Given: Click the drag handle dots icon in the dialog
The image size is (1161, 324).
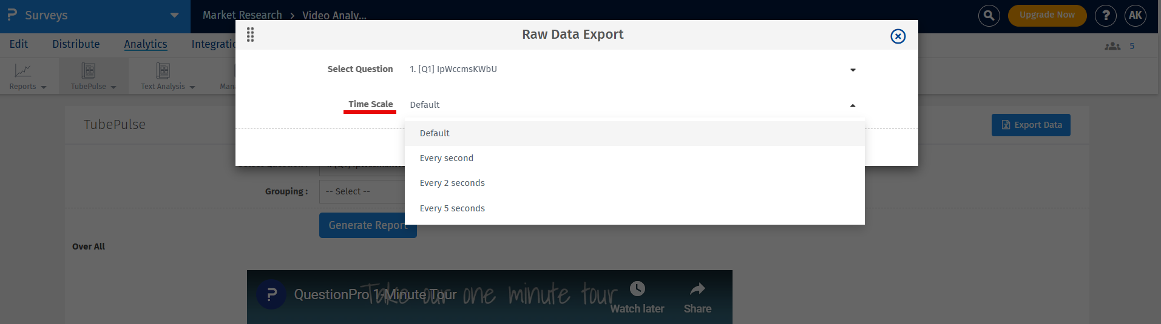Looking at the screenshot, I should pos(250,35).
